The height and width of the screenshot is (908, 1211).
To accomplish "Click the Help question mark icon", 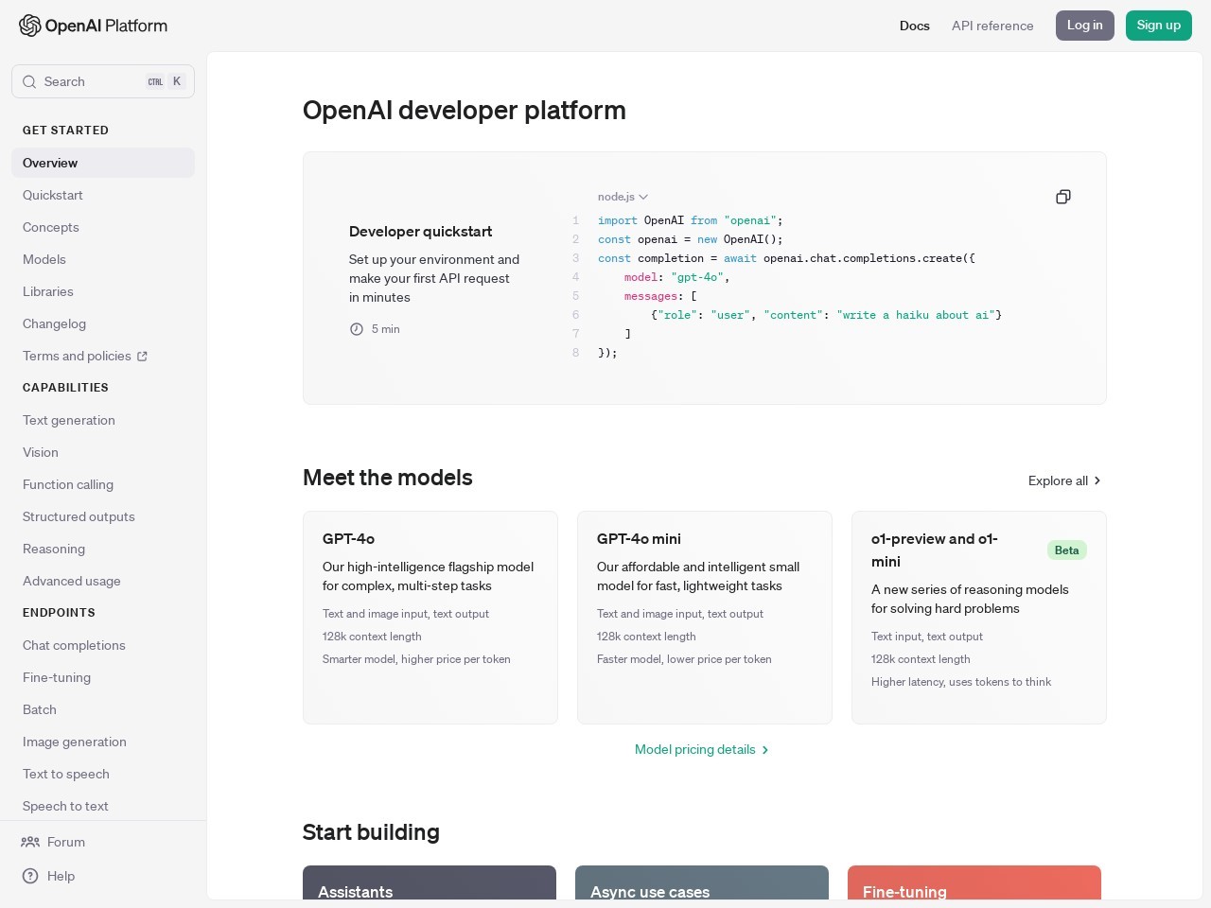I will (30, 876).
